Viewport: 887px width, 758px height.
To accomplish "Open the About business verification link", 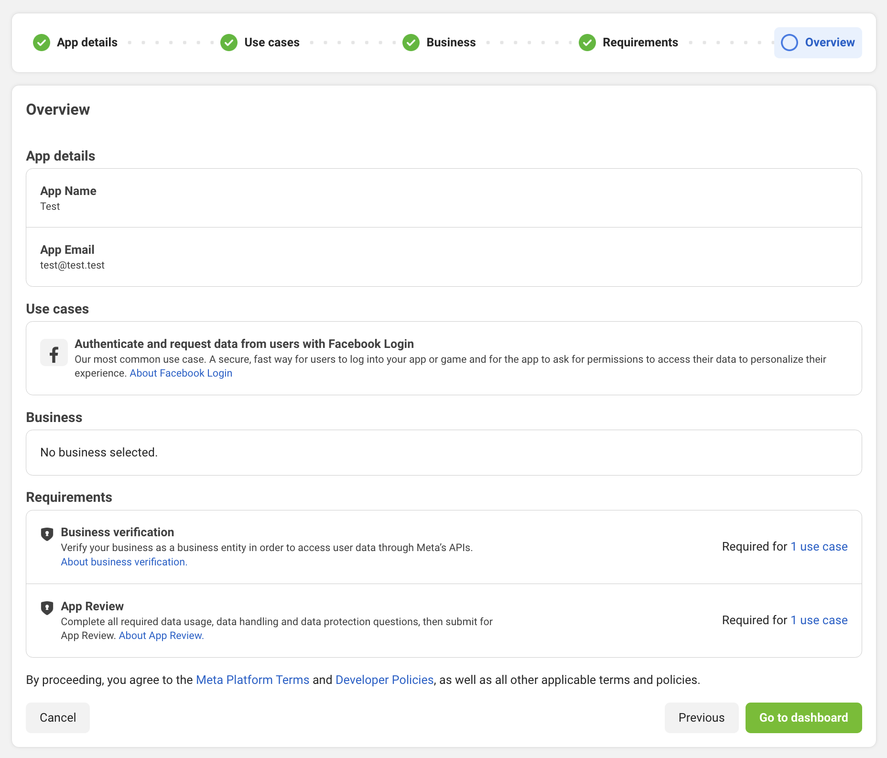I will point(124,562).
